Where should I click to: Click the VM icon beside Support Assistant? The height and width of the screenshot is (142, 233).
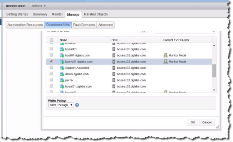[x=62, y=68]
